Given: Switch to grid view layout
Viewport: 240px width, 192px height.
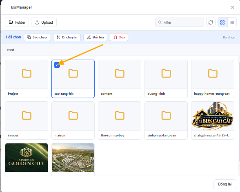Looking at the screenshot, I should click(222, 22).
